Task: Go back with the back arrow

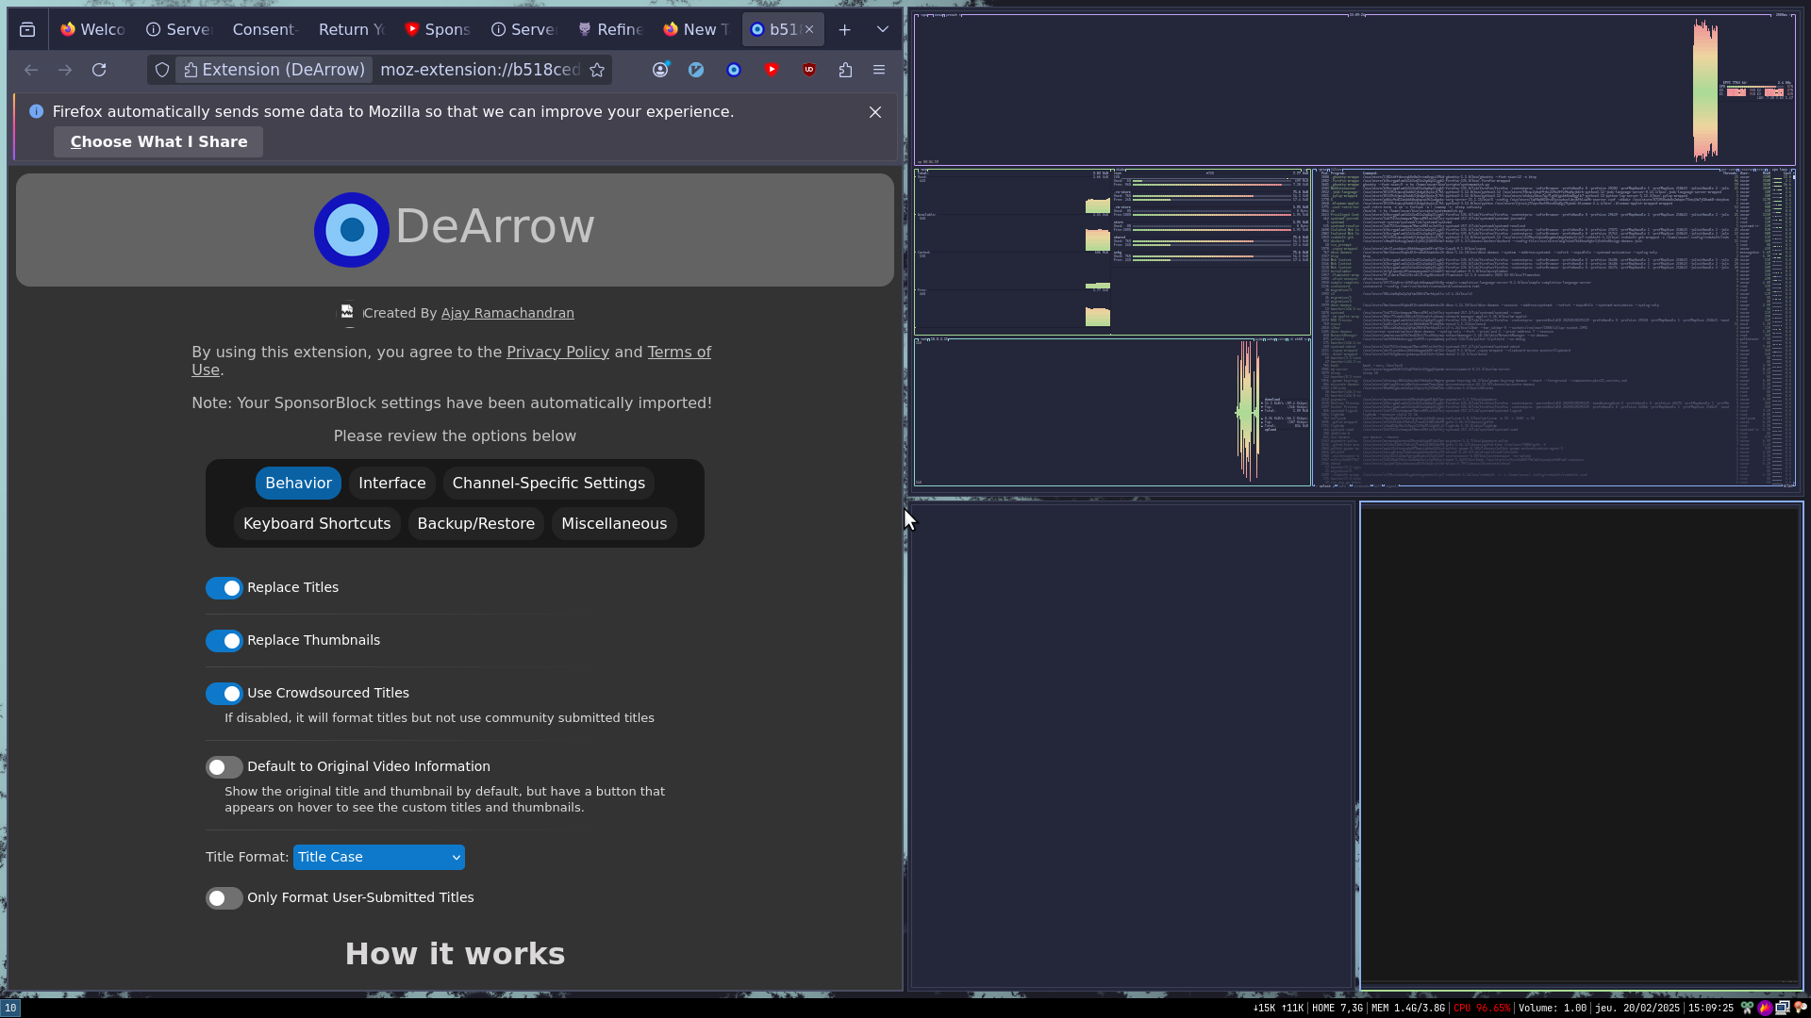Action: [x=31, y=70]
